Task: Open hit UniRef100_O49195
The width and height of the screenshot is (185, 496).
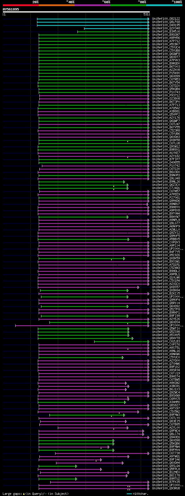Action: (x=166, y=25)
